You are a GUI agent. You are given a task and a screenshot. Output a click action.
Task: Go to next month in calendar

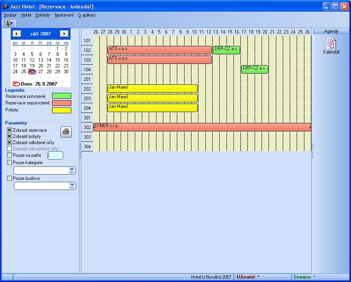pos(64,34)
